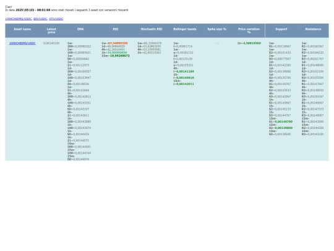334x251 pixels.
Task: Click the green 15m S2 support value
Action: 283,128
